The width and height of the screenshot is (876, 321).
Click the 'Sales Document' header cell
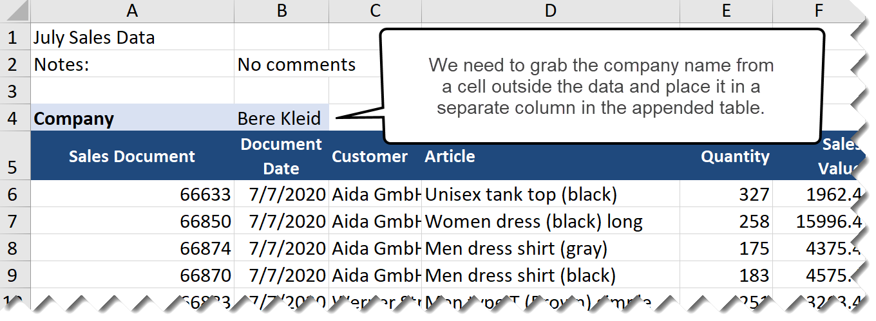point(132,156)
